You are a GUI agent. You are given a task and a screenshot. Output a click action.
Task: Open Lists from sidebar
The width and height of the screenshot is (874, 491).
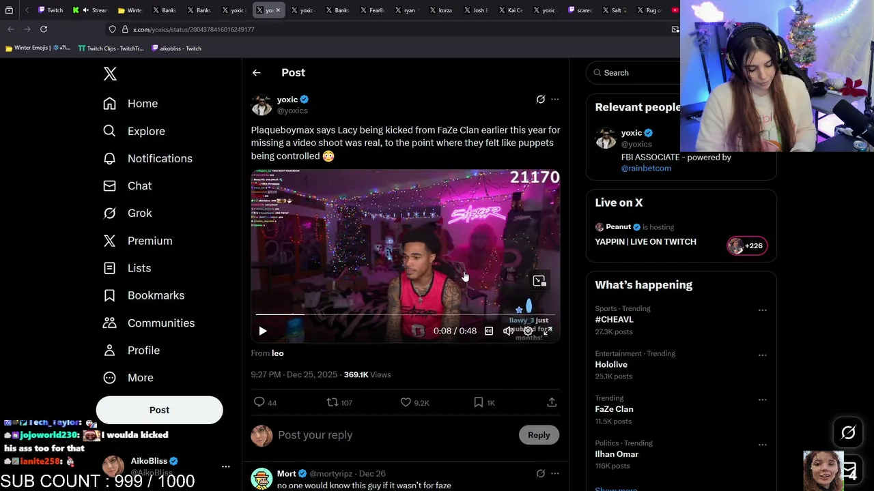click(127, 268)
